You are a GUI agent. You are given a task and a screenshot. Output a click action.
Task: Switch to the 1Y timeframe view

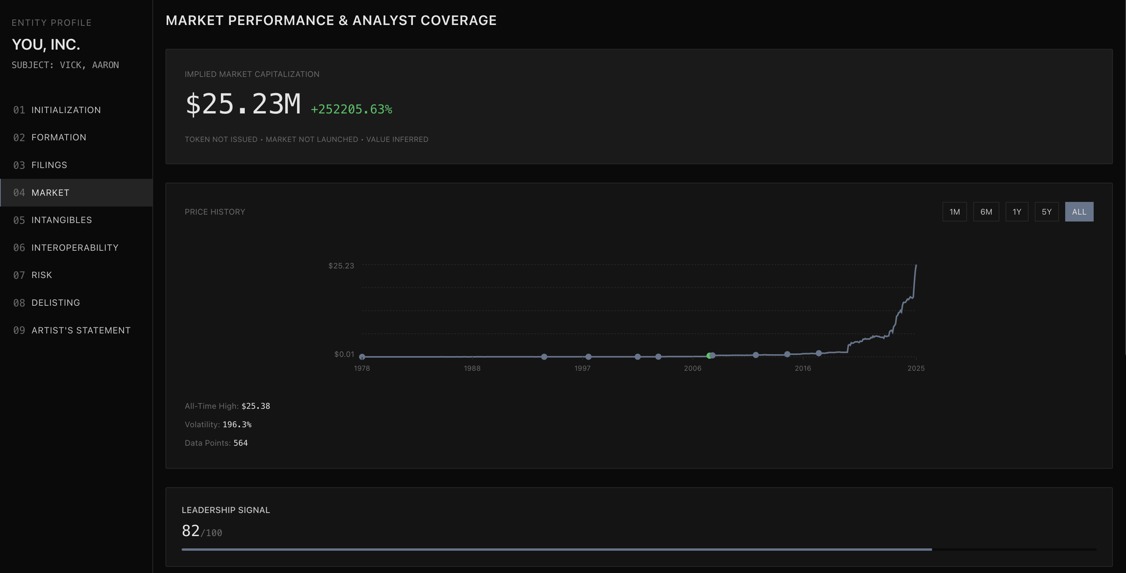(x=1017, y=212)
